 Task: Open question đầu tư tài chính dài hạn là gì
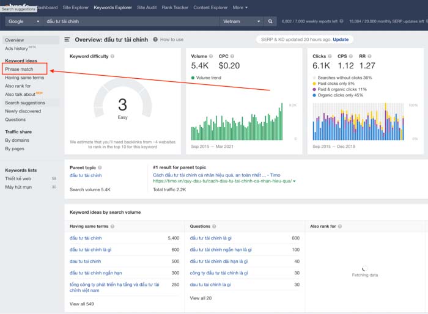[219, 261]
